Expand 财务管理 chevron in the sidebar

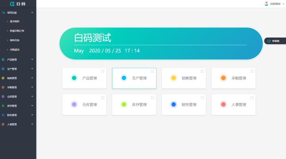click(x=32, y=115)
